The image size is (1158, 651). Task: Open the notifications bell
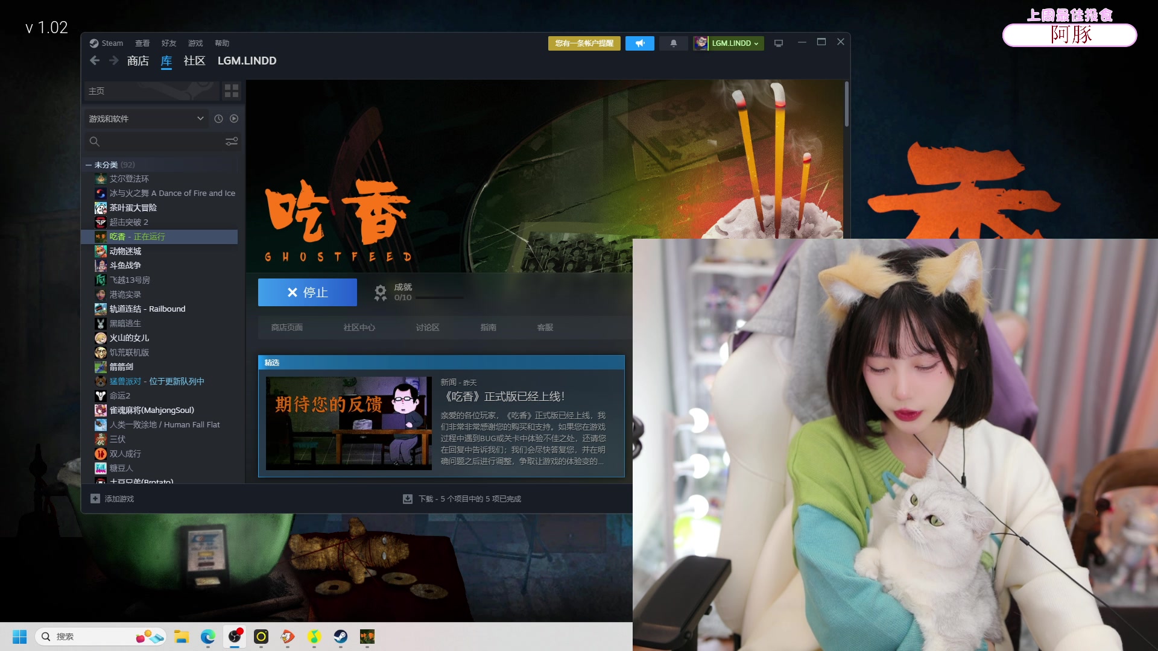coord(674,43)
